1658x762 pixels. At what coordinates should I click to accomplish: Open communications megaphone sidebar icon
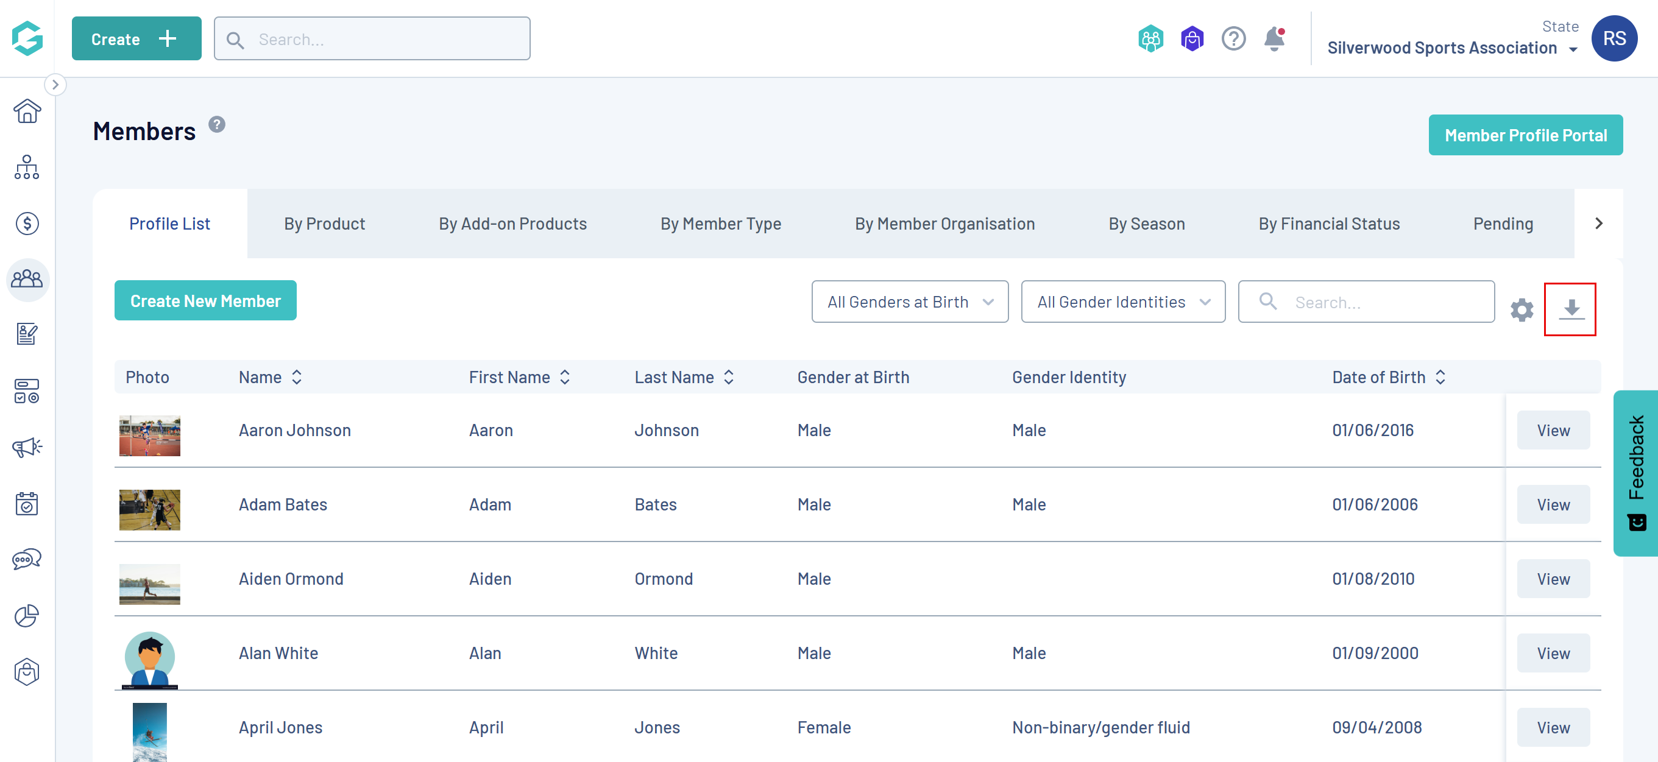click(x=27, y=446)
